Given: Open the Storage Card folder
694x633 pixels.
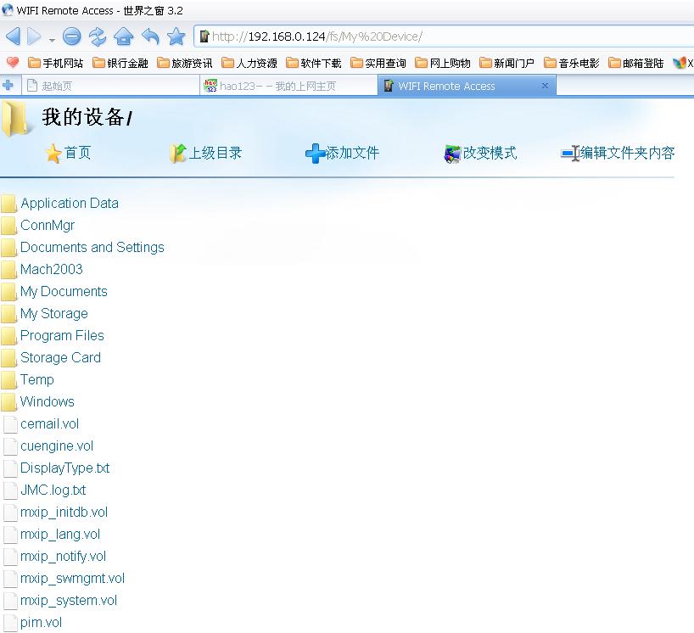Looking at the screenshot, I should coord(60,357).
